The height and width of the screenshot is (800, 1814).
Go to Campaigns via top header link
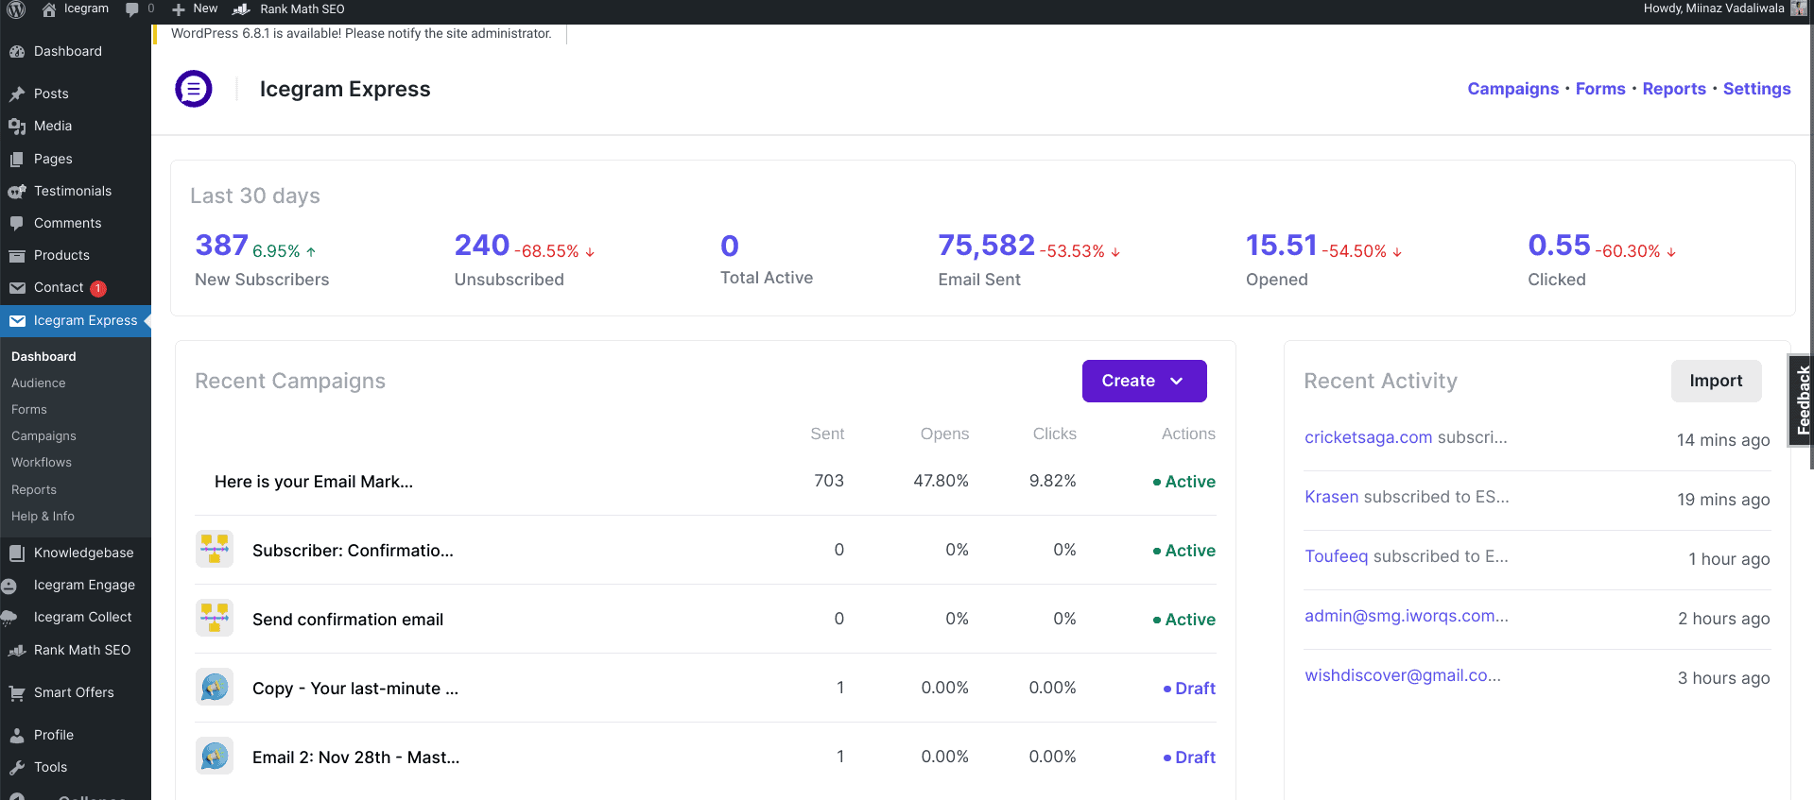(x=1512, y=89)
